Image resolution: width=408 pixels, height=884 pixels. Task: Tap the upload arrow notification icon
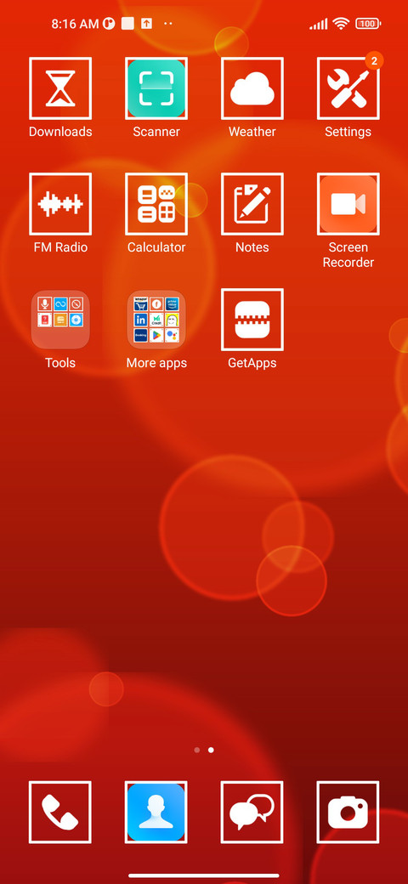click(x=146, y=24)
